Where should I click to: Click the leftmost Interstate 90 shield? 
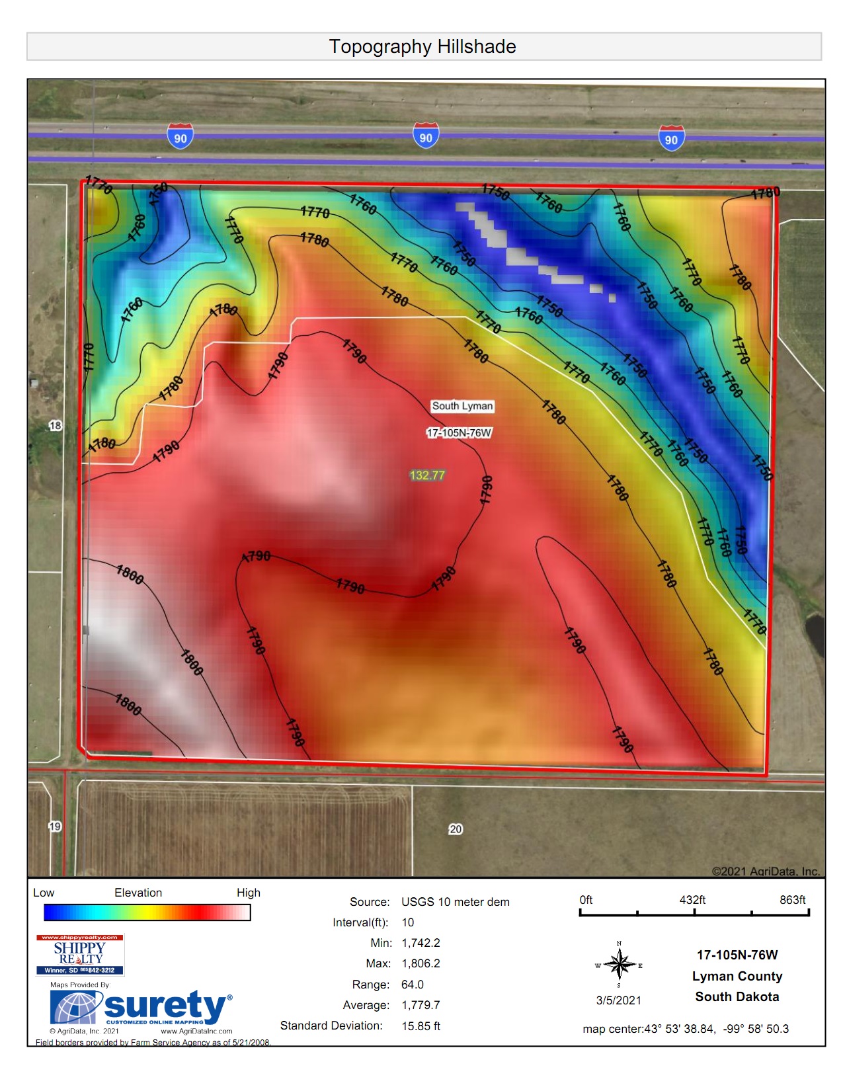180,136
